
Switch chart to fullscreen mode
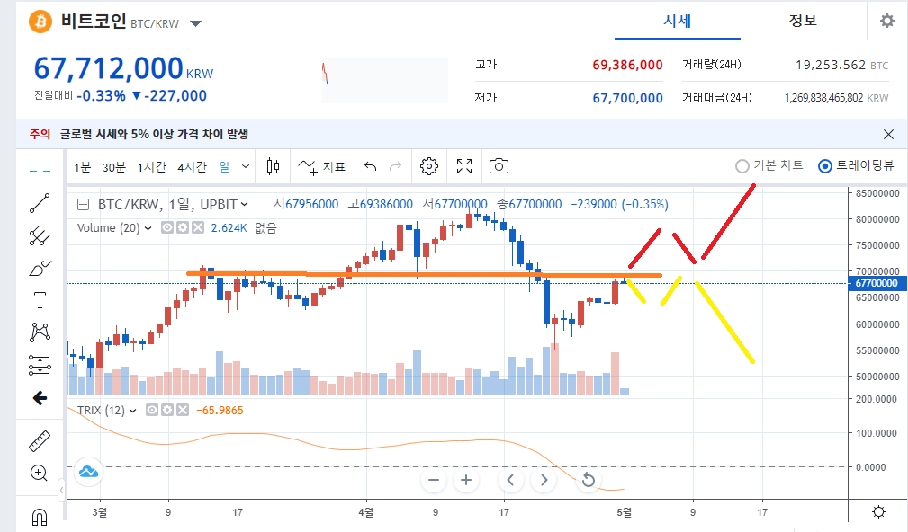(464, 166)
